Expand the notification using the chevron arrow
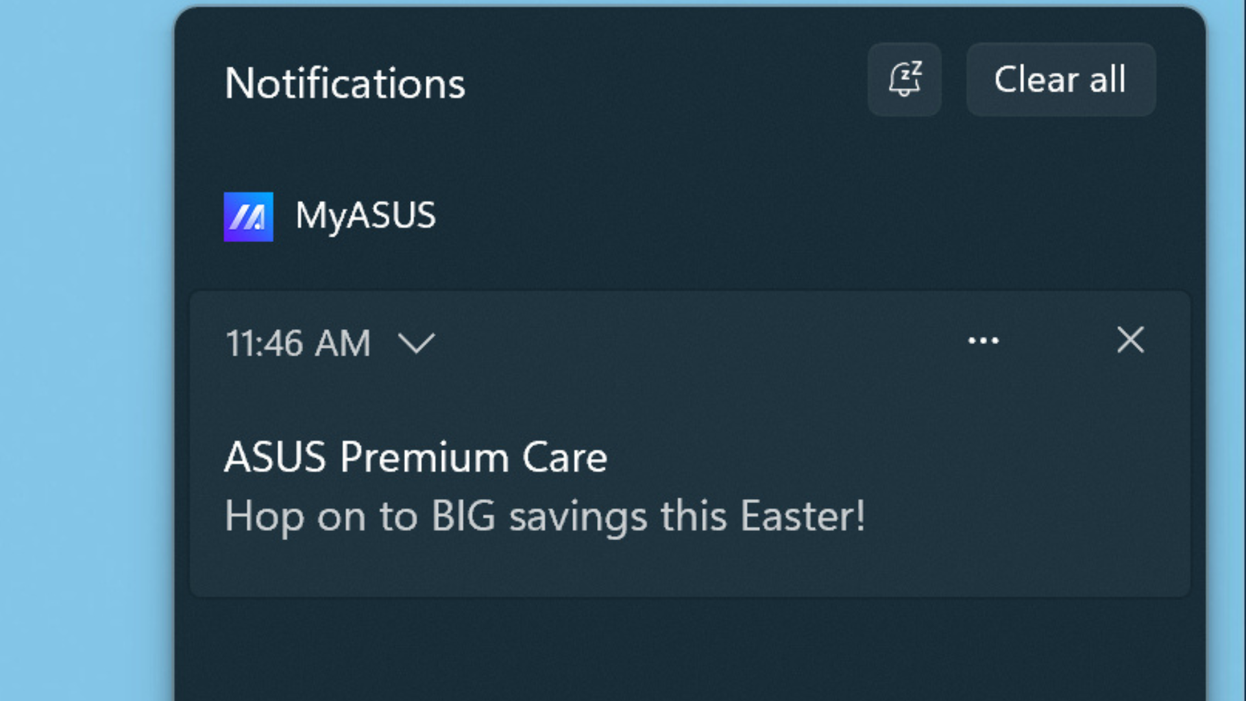Screen dimensions: 1246x701 (x=416, y=343)
